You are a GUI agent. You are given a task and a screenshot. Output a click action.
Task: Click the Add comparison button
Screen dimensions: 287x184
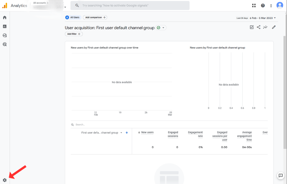(95, 17)
